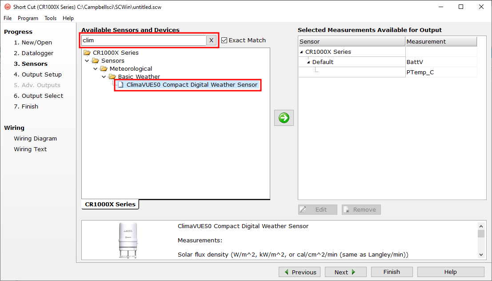Disable the Exact Match checkbox

tap(224, 40)
